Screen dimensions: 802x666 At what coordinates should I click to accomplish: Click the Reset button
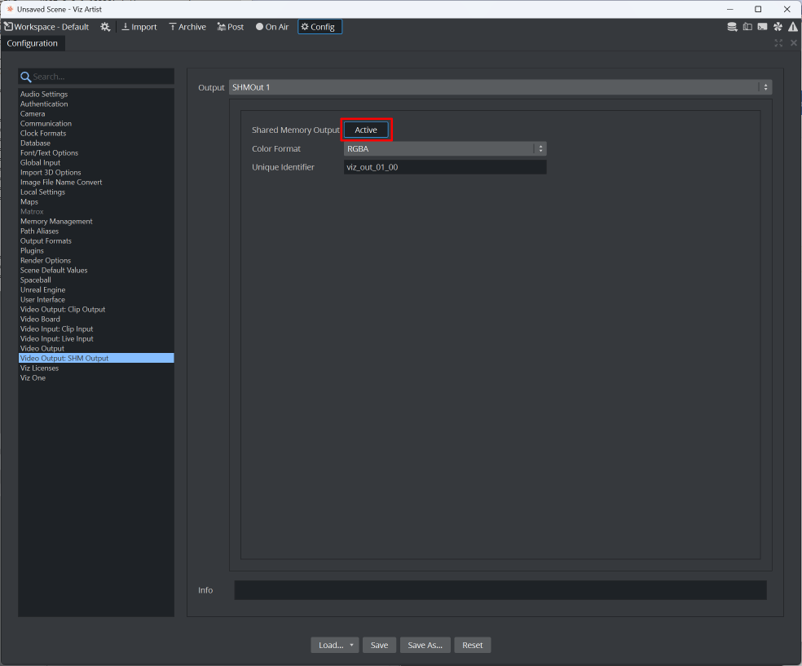pos(473,645)
